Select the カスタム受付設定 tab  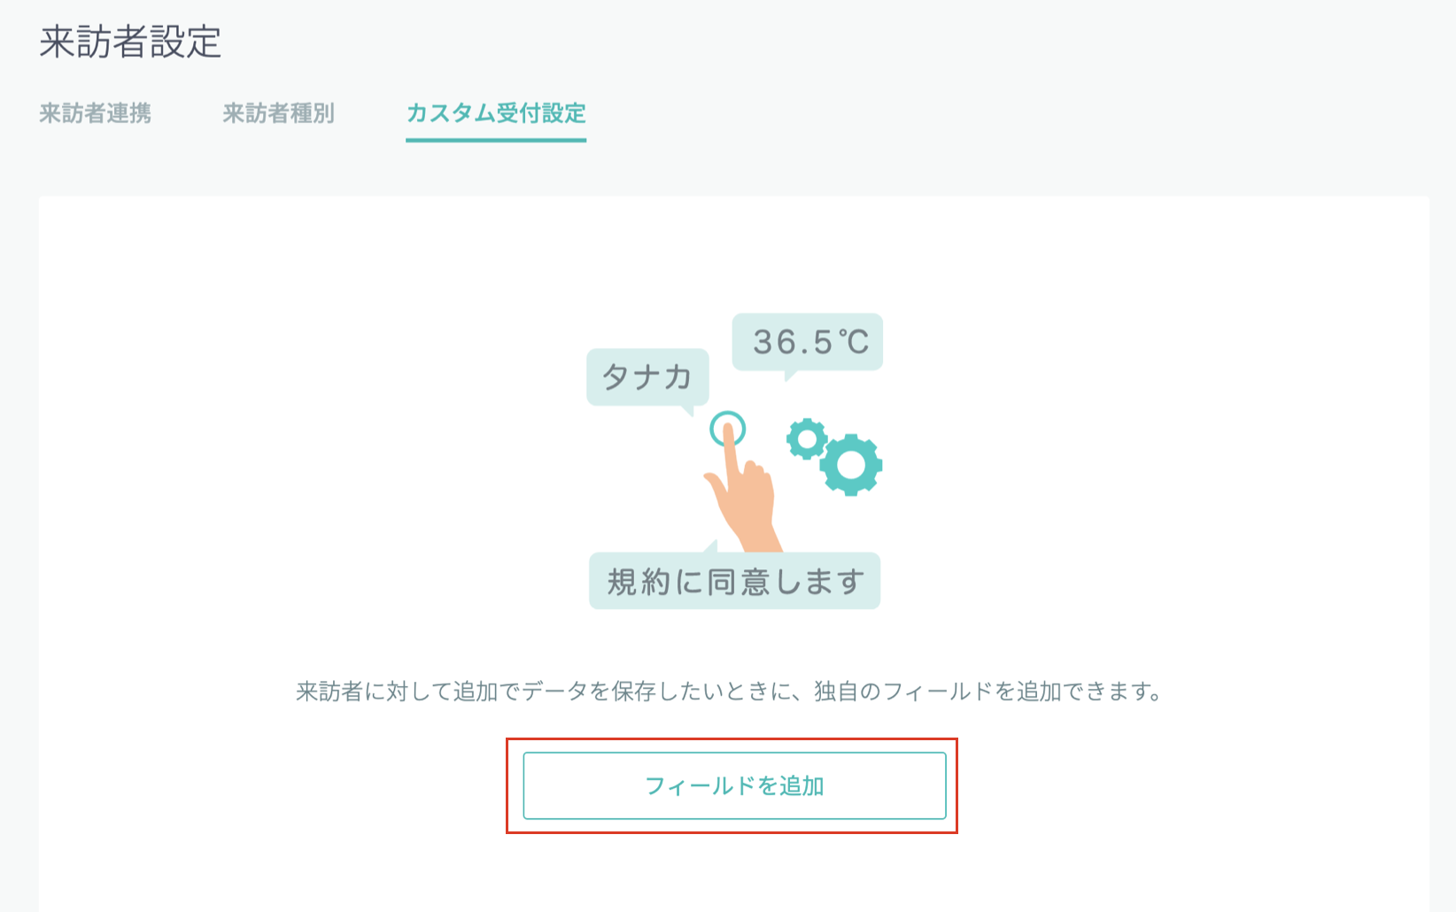pos(496,113)
